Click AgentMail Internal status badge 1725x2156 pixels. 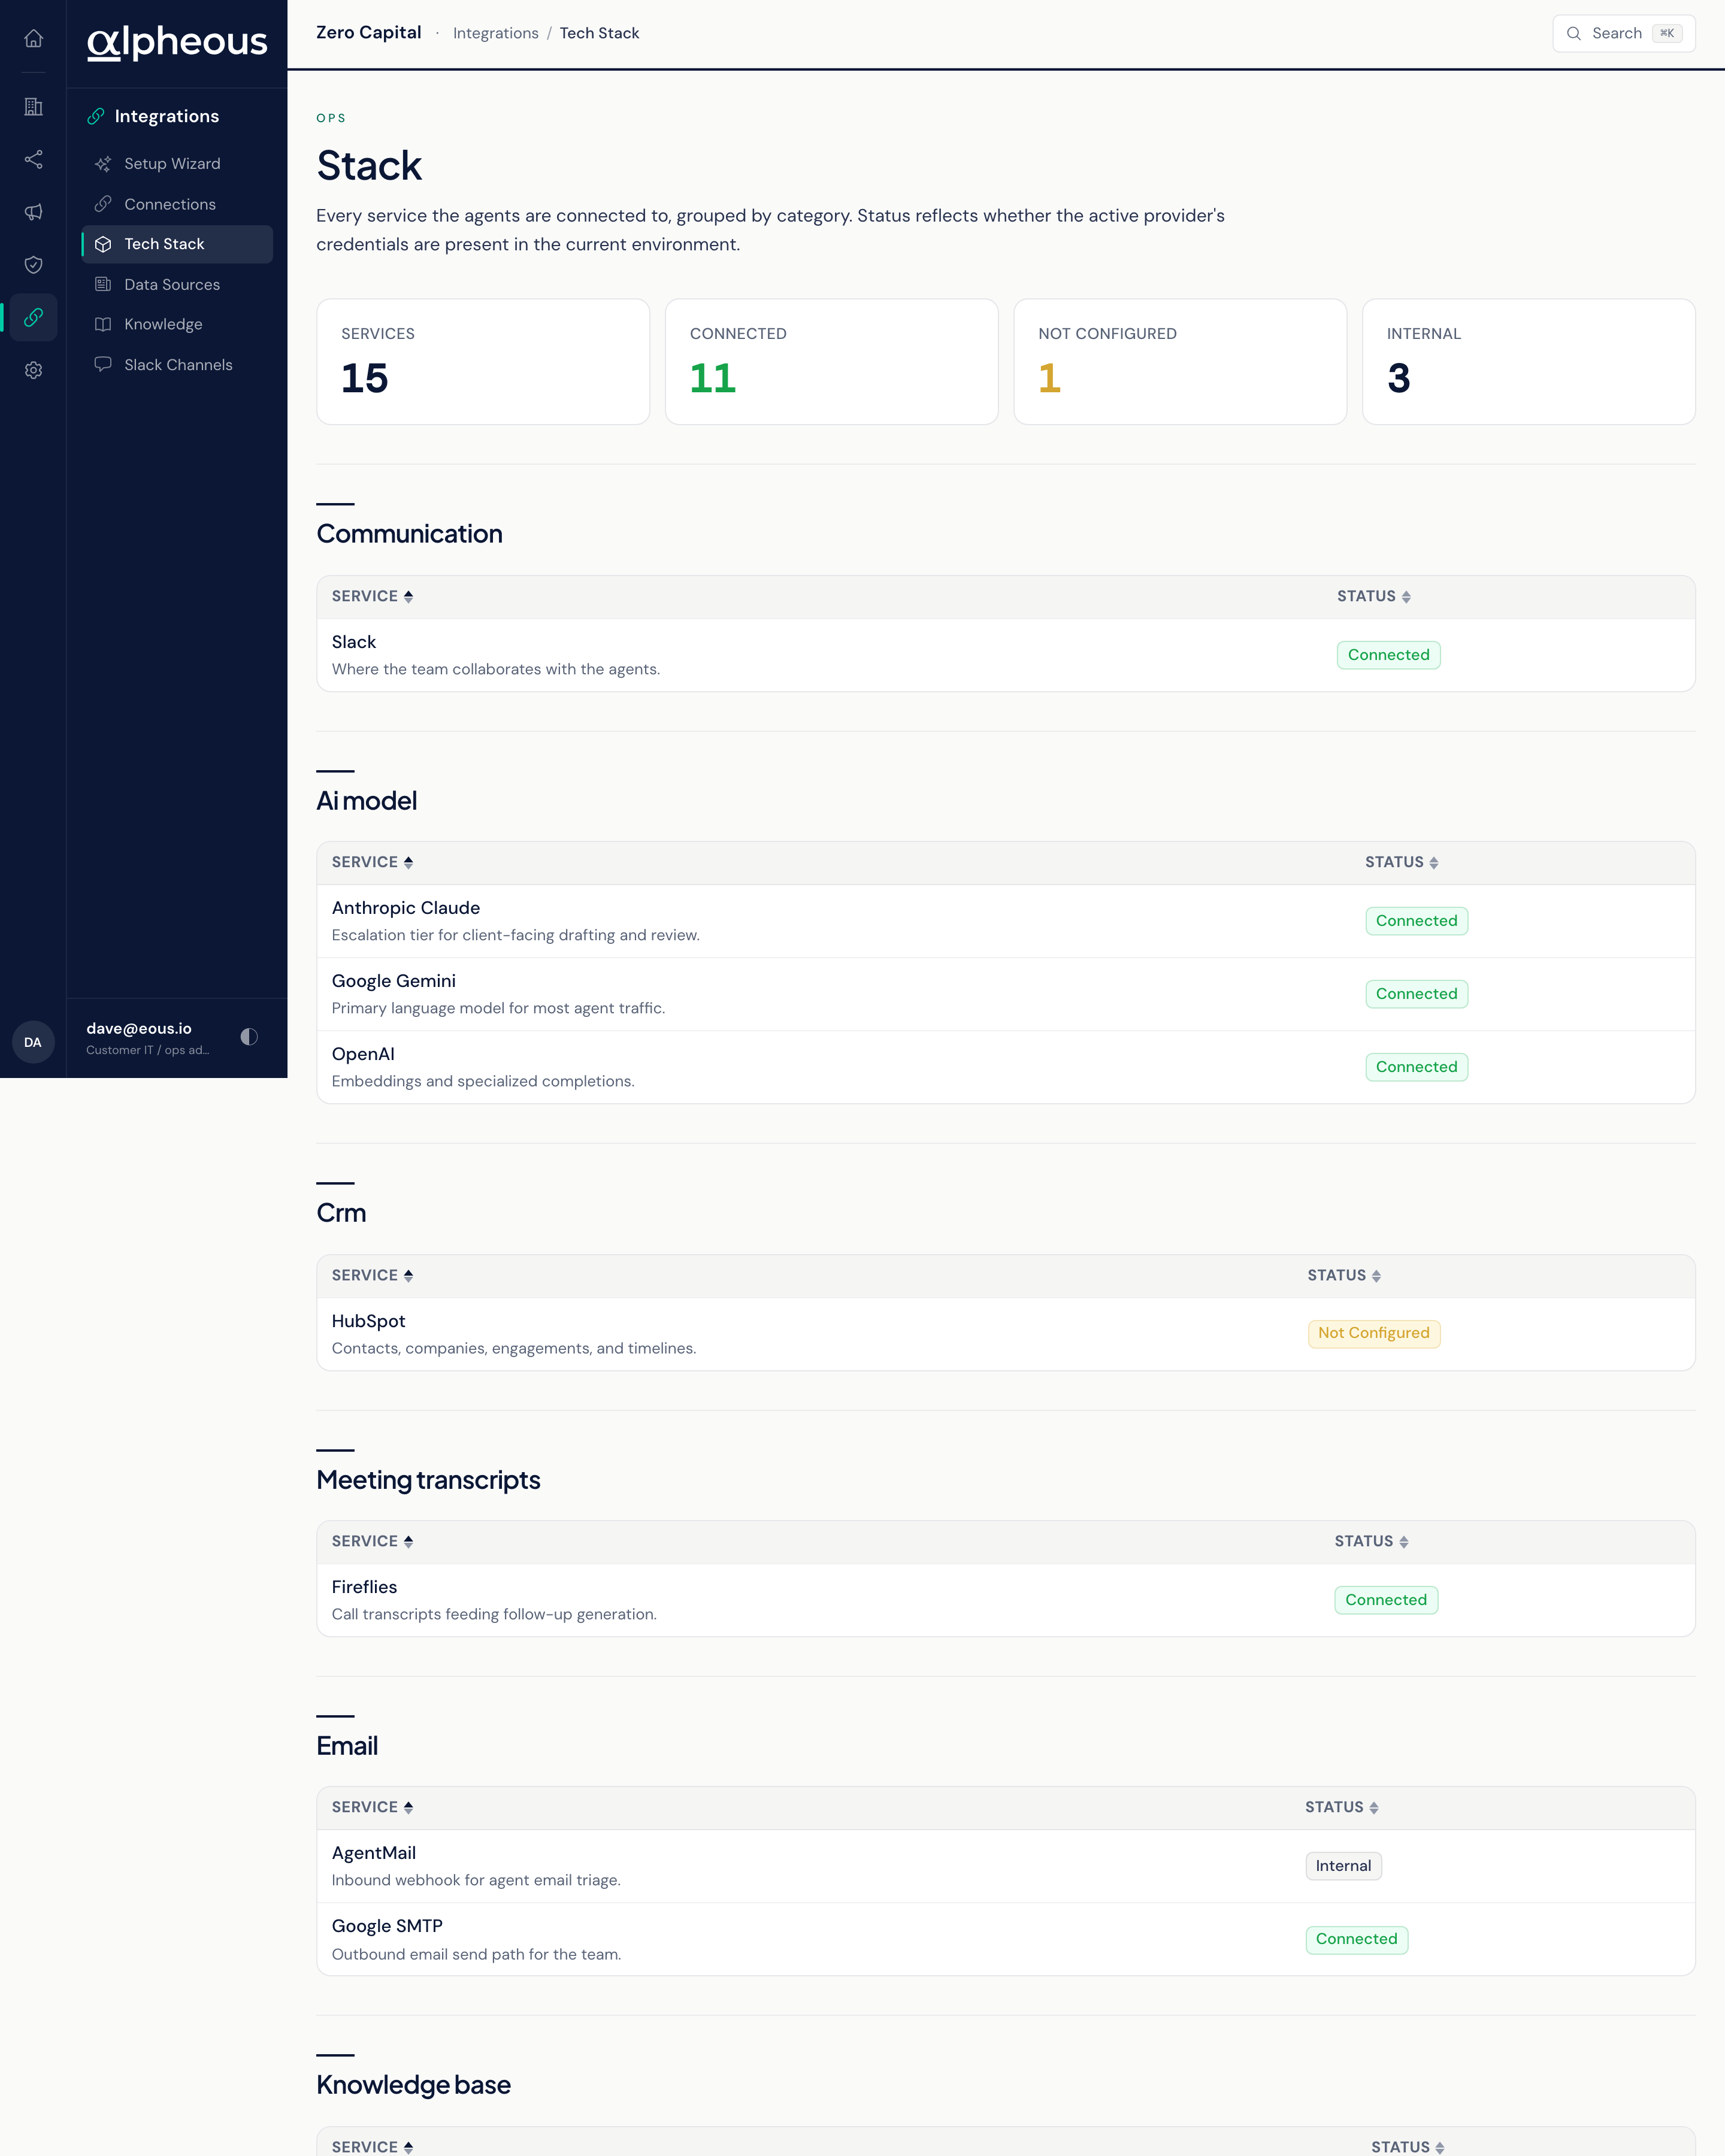click(1343, 1866)
